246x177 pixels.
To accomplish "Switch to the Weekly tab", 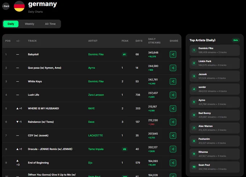I will [30, 24].
